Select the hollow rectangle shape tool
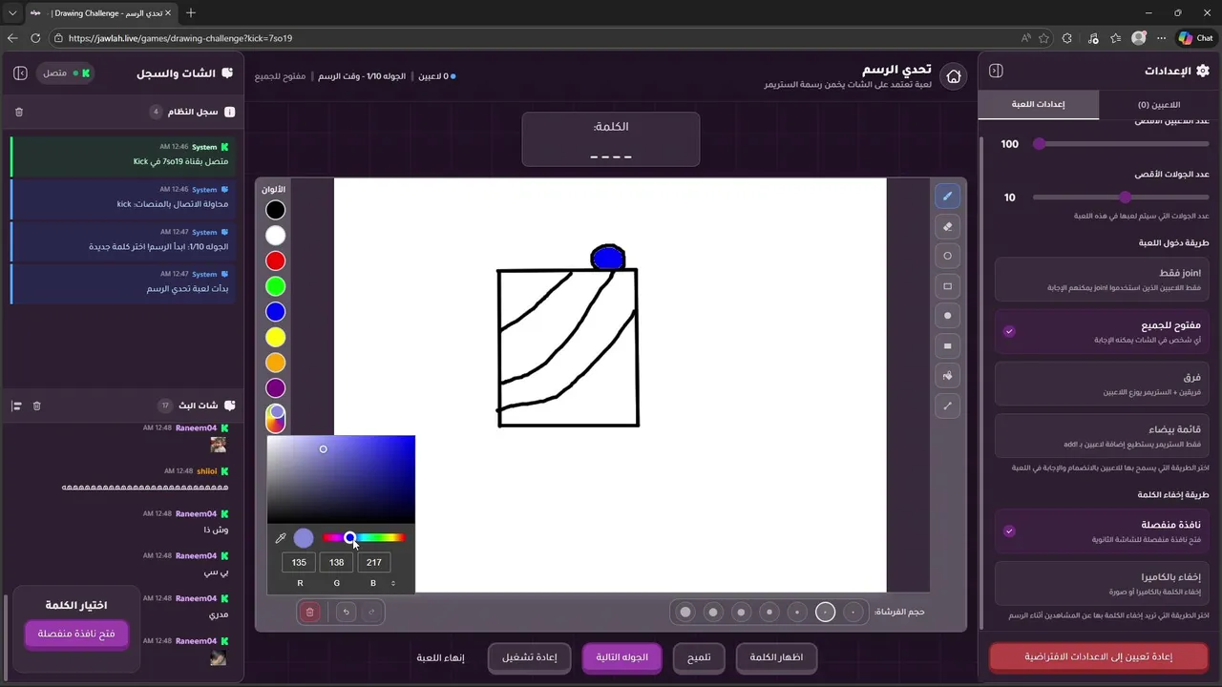 click(947, 285)
